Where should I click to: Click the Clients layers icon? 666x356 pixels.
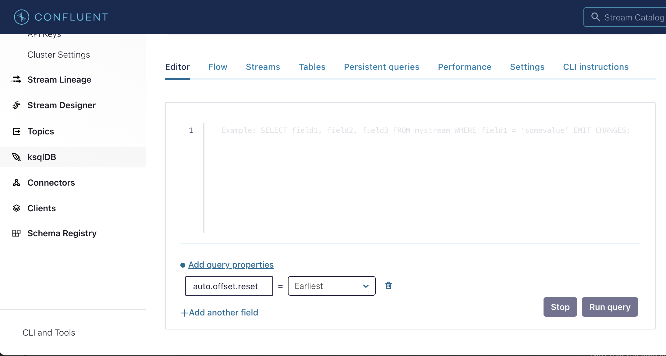point(16,208)
